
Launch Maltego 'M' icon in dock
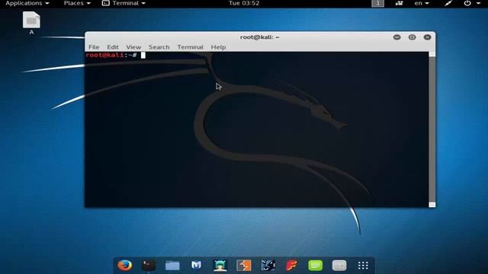[196, 265]
